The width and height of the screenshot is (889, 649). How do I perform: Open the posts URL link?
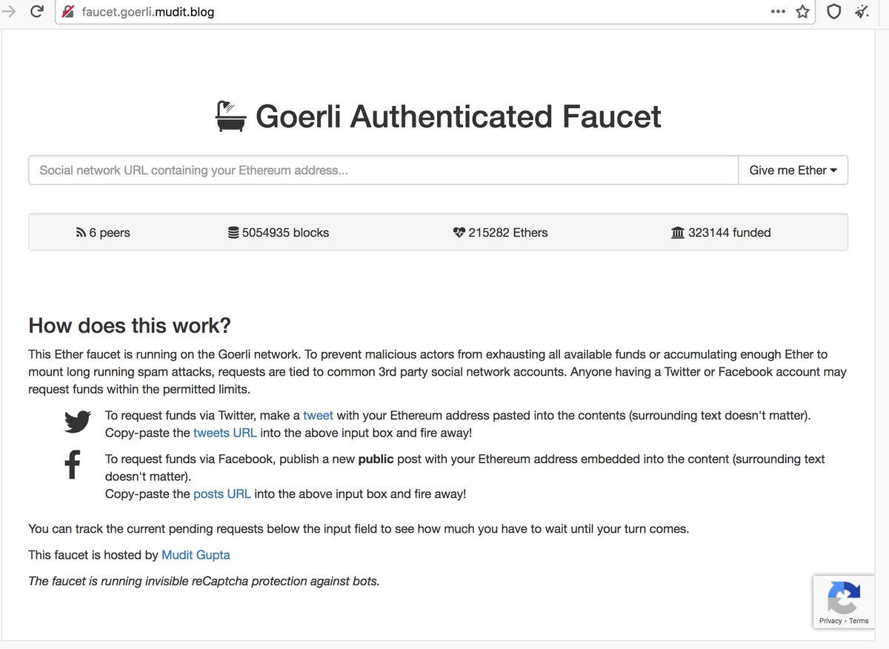tap(222, 493)
